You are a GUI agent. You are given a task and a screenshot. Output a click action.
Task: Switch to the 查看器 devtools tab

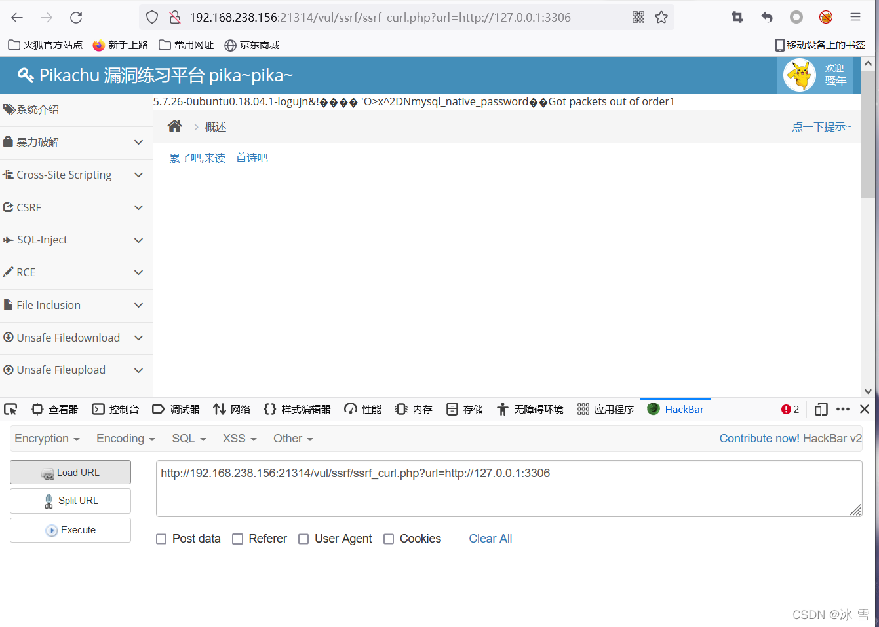click(55, 409)
